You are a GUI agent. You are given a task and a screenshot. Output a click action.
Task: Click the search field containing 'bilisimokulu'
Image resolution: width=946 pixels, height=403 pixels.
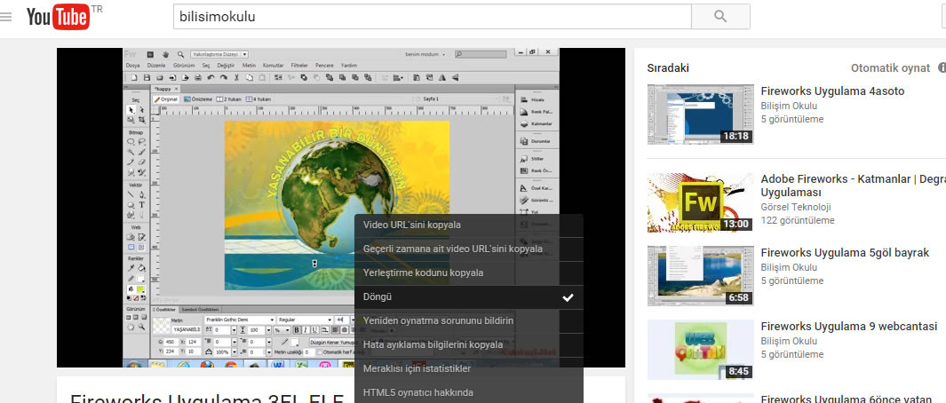pos(431,17)
